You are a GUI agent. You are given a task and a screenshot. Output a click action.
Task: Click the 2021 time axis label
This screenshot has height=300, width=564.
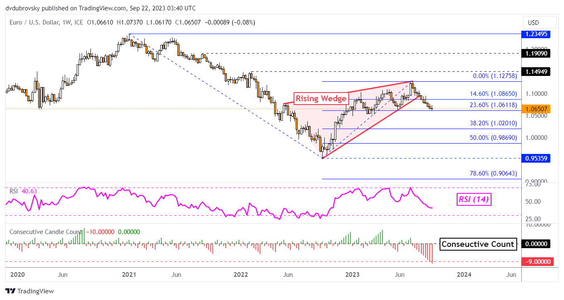129,274
